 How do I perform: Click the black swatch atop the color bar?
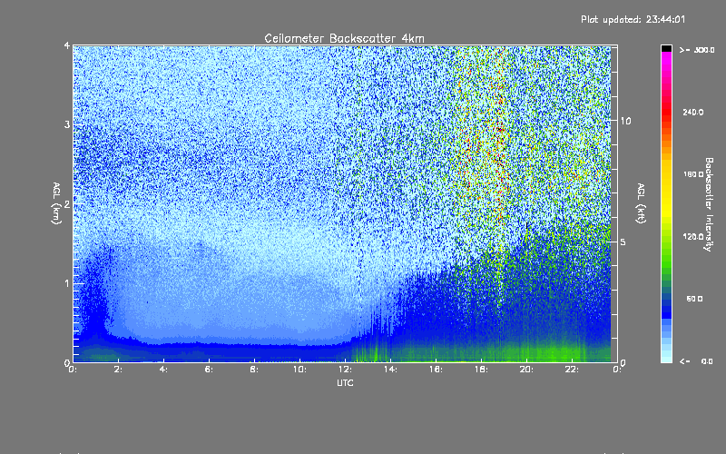click(666, 48)
